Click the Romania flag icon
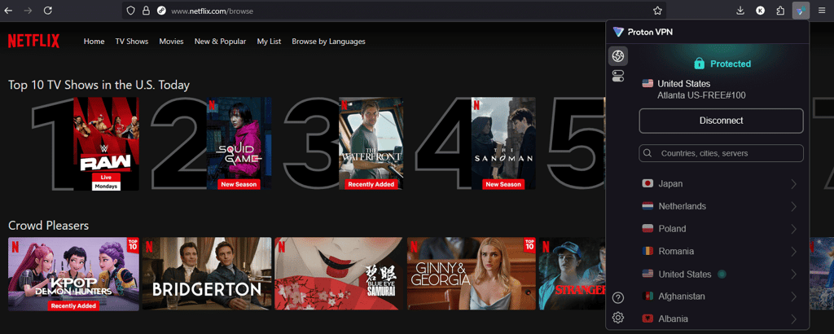 (647, 251)
